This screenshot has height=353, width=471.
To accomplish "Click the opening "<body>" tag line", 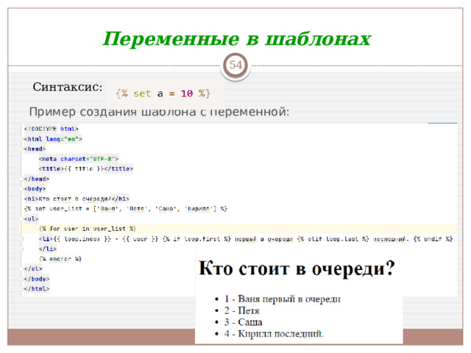I will [35, 189].
